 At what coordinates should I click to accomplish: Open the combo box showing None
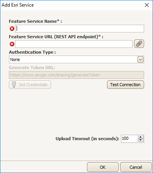point(76,59)
